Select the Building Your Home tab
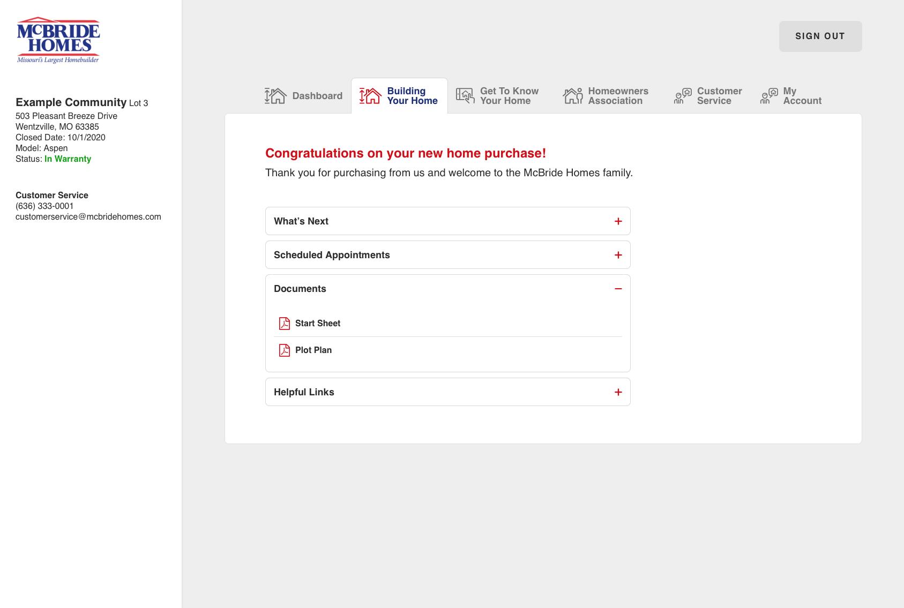The image size is (904, 608). pos(399,96)
